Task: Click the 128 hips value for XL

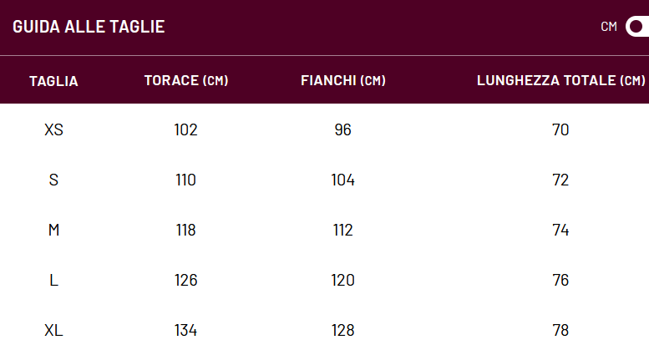Action: (x=342, y=331)
